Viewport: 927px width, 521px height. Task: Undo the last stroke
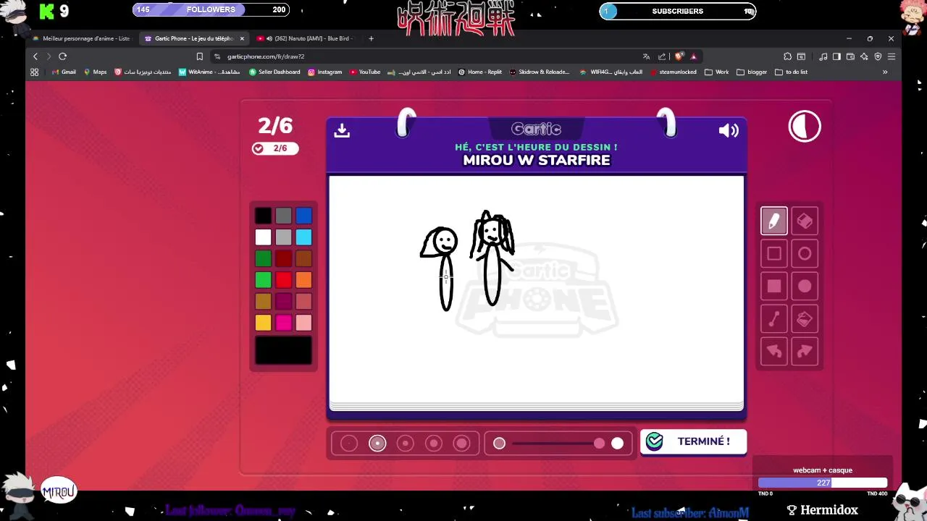(x=773, y=351)
